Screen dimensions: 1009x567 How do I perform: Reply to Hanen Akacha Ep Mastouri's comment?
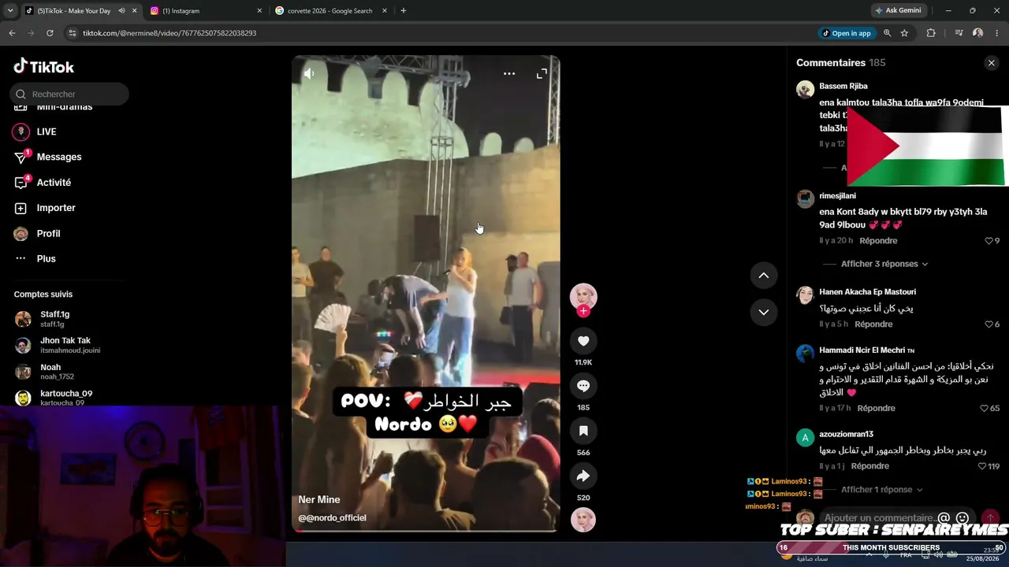tap(873, 324)
